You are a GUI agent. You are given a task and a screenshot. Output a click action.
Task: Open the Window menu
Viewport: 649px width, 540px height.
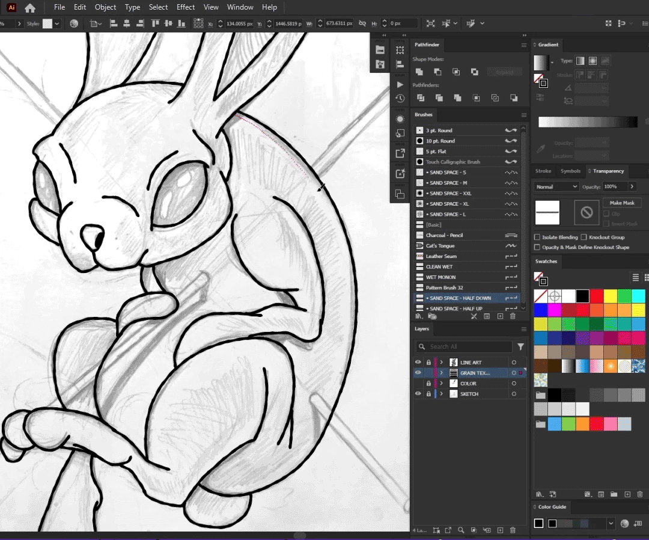point(240,7)
